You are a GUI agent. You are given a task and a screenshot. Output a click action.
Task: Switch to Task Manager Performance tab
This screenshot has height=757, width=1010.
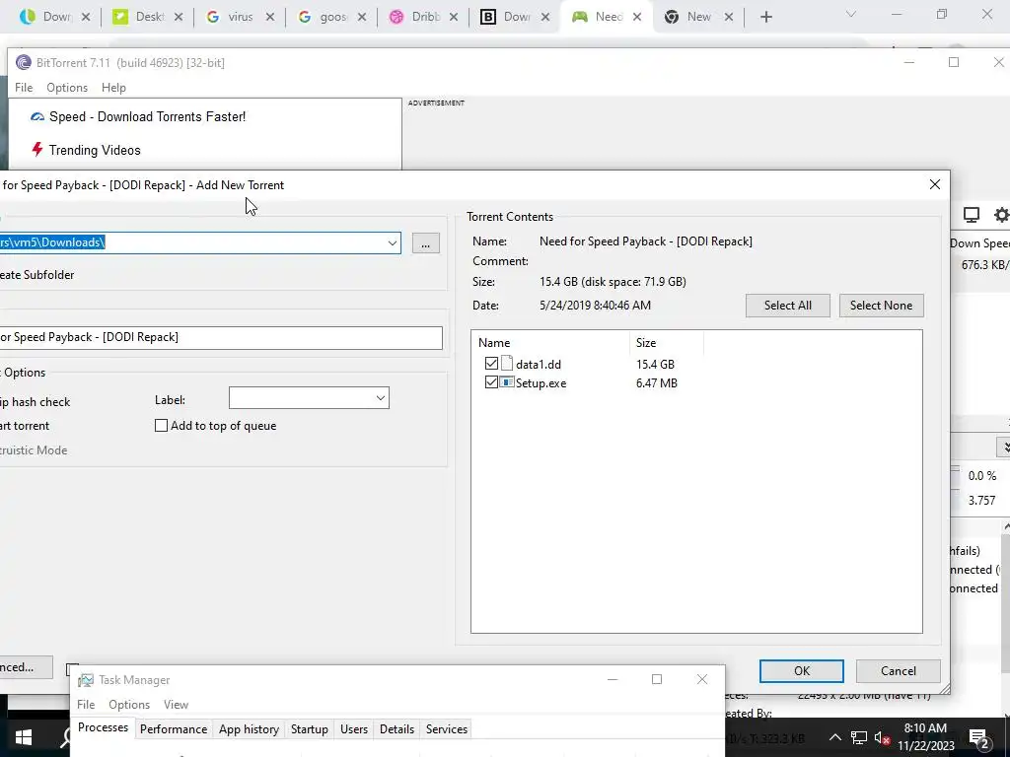[x=174, y=729]
